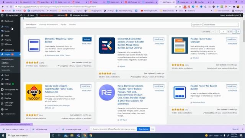Open the ElementsKit Elementor addons title link
This screenshot has width=245, height=138.
pos(131,43)
